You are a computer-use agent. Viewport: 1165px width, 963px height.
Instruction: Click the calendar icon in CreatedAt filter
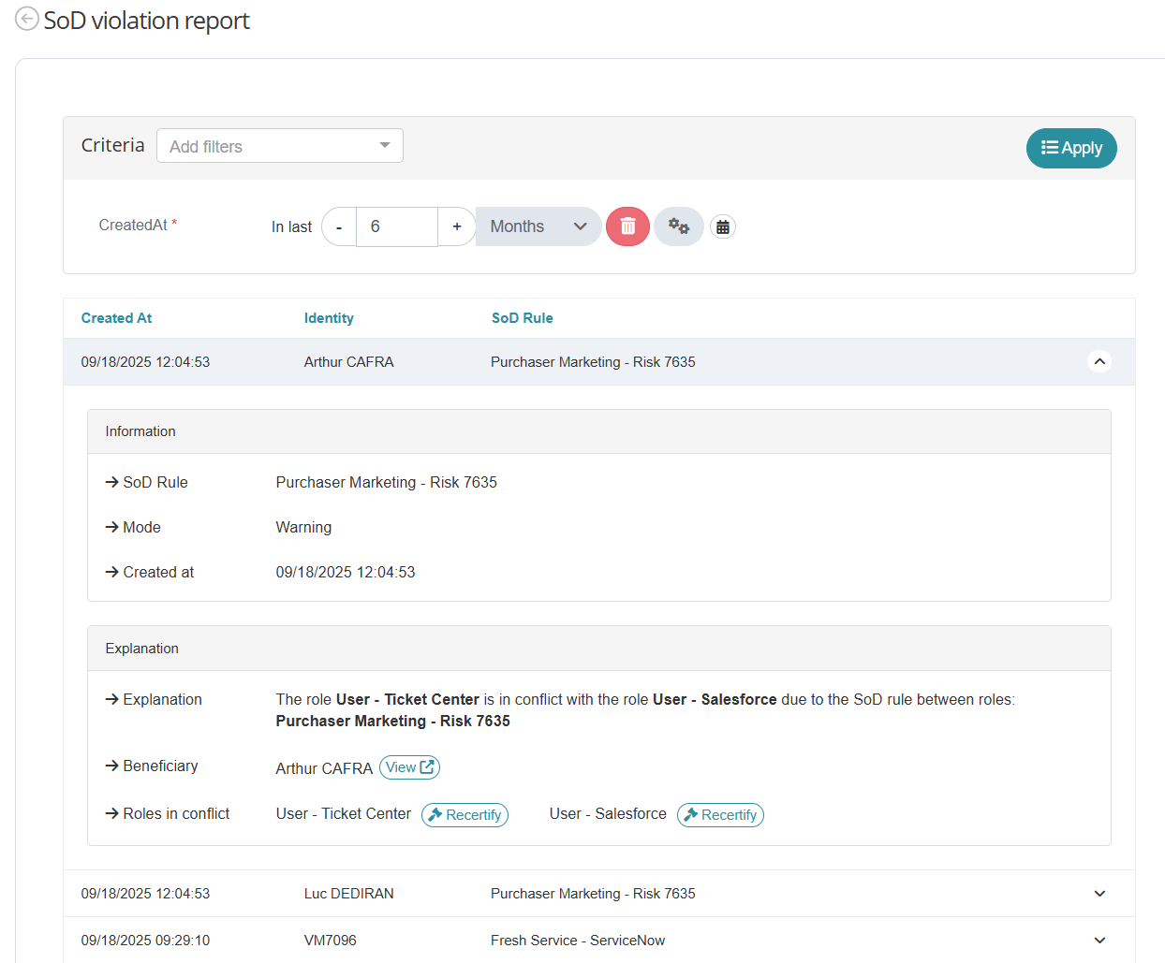click(x=722, y=227)
